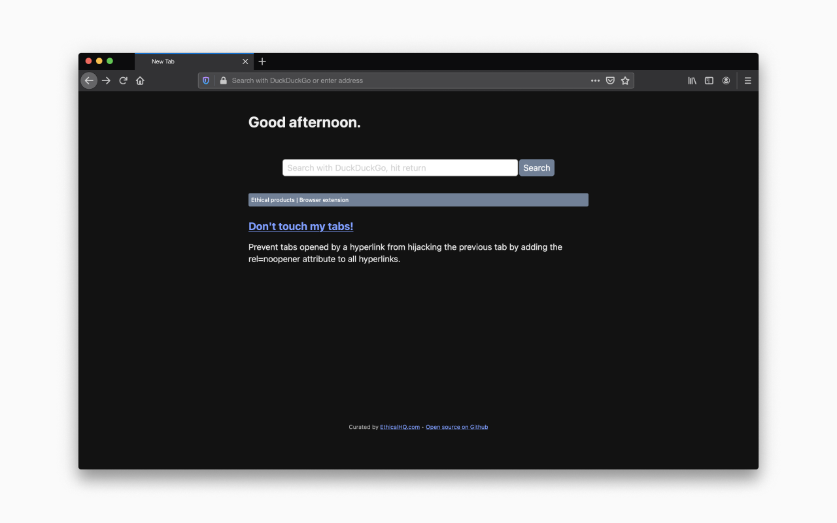
Task: Open the "Open source on Github" link
Action: pos(457,427)
